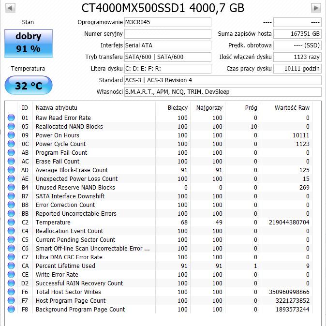The height and width of the screenshot is (326, 326).
Task: Click raw value 3221273852 of Host Program Page Count
Action: [293, 301]
